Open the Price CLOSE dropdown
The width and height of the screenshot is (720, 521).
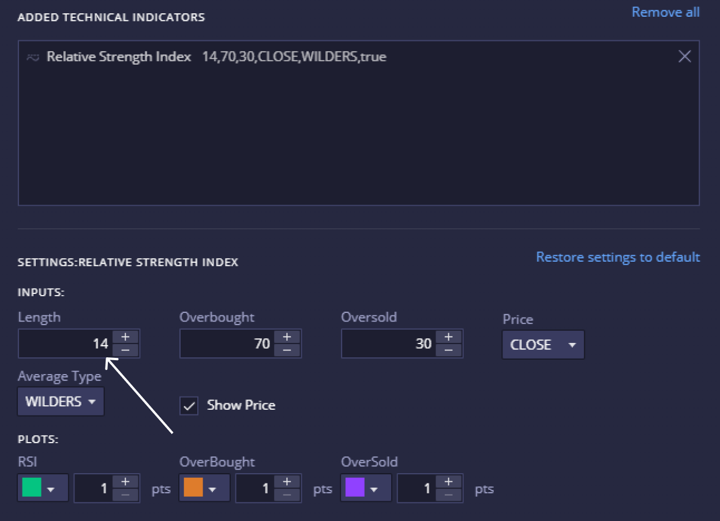[543, 345]
